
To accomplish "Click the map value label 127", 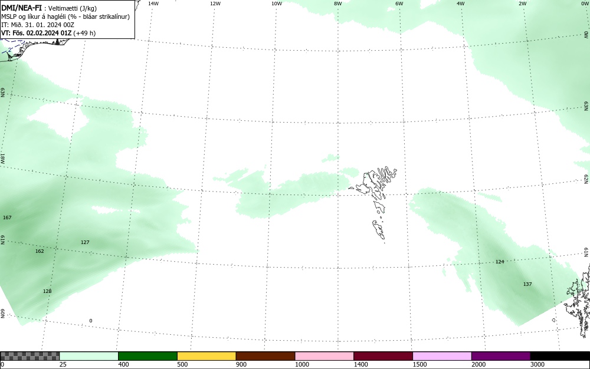I will click(x=85, y=242).
